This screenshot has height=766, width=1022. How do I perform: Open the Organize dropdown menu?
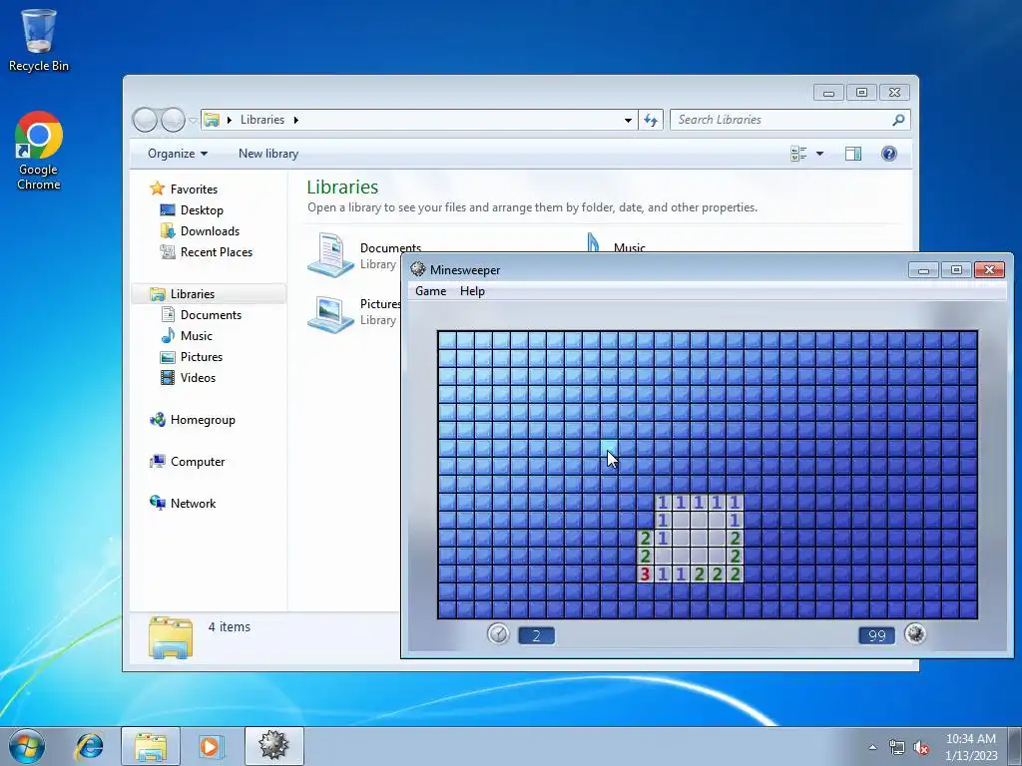178,154
